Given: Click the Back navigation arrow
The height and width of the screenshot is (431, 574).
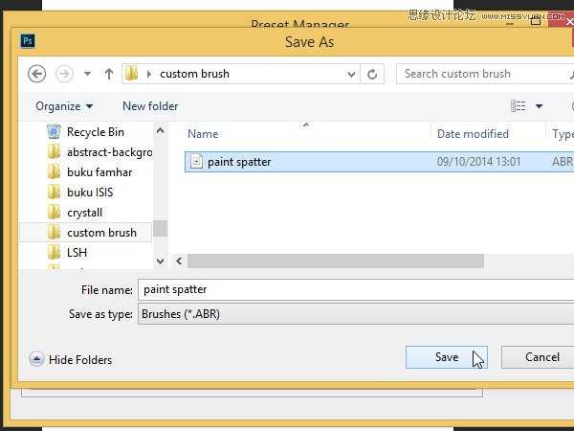Looking at the screenshot, I should point(36,74).
